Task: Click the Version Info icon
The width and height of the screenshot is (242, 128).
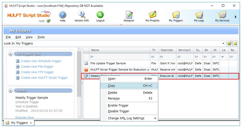Action: tap(82, 15)
